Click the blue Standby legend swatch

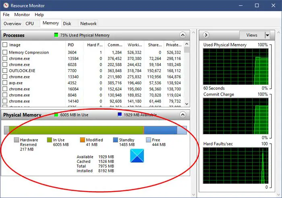(115, 140)
